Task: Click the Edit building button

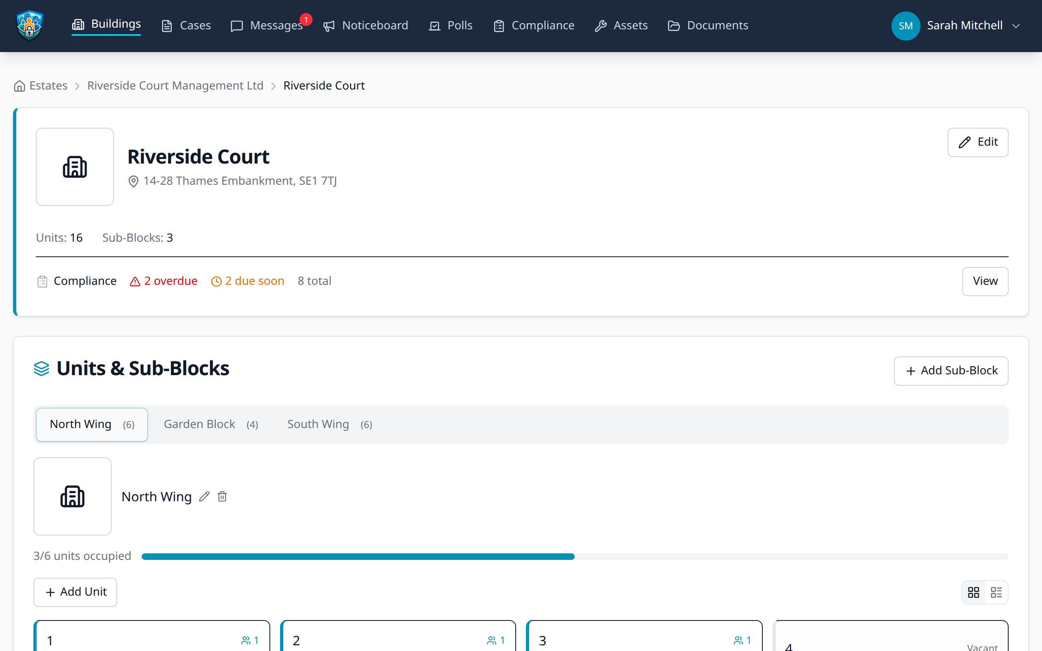Action: (x=977, y=142)
